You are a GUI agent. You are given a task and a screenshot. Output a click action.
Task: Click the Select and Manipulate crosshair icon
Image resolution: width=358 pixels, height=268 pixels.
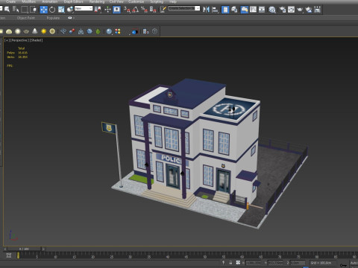pyautogui.click(x=107, y=10)
